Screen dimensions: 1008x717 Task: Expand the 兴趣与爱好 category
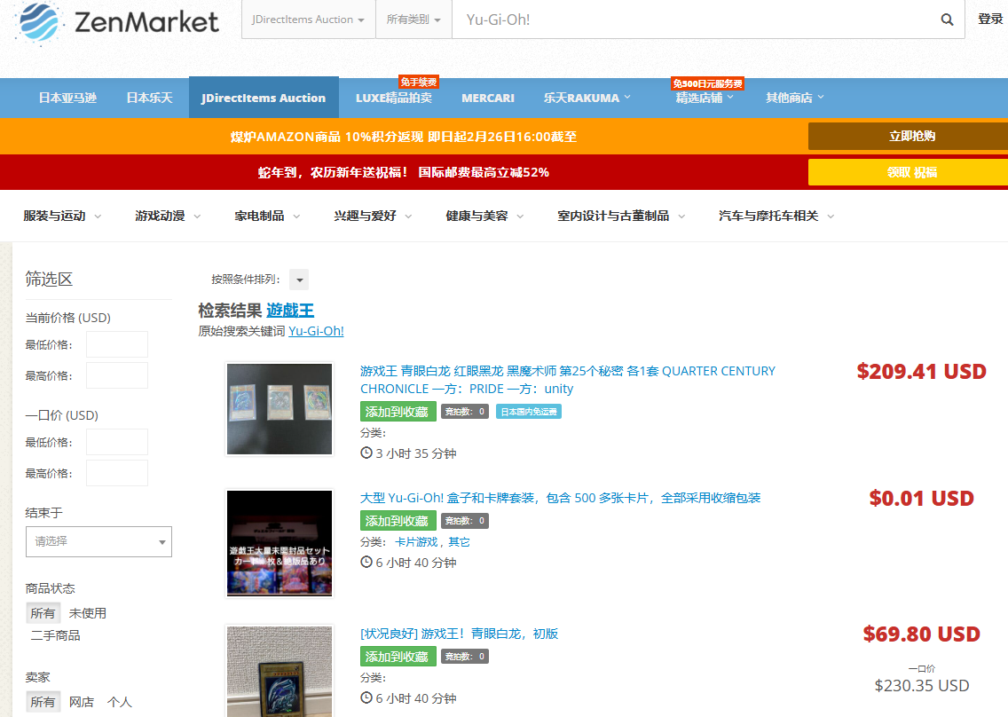[x=373, y=216]
